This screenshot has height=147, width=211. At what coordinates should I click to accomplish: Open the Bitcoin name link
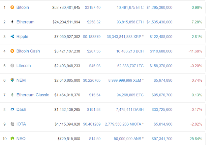22,7
